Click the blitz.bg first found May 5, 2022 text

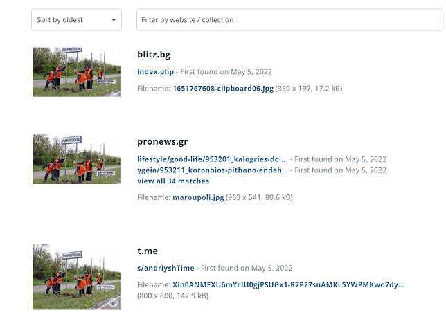(x=226, y=71)
